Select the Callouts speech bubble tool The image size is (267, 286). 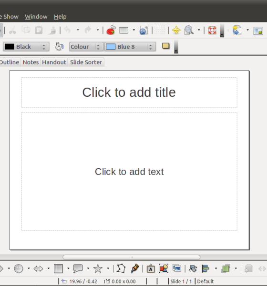(x=78, y=268)
